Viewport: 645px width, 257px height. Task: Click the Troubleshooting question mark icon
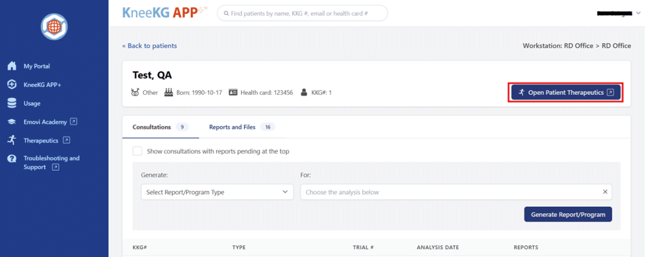(12, 159)
